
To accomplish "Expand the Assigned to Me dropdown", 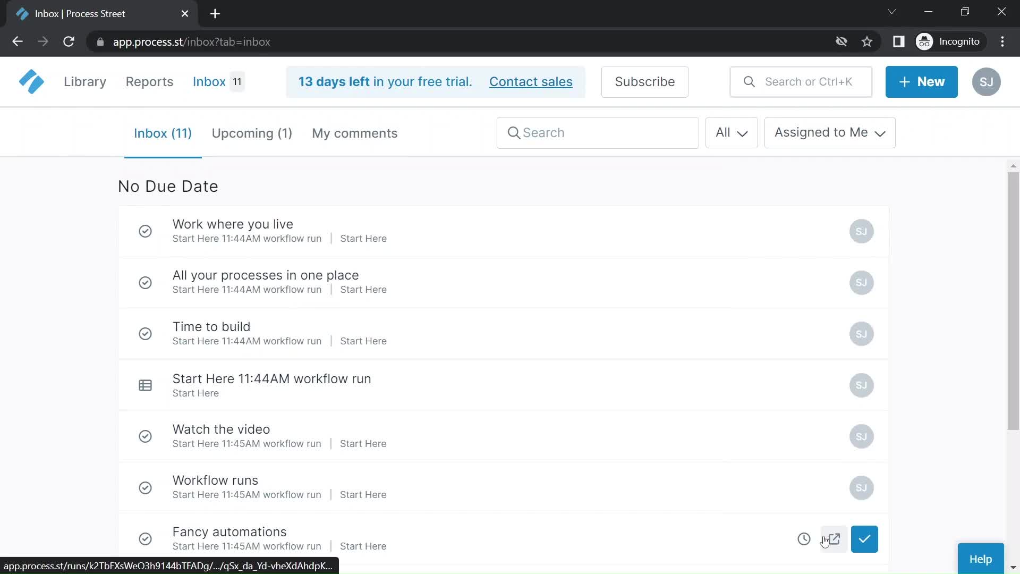I will click(x=829, y=132).
